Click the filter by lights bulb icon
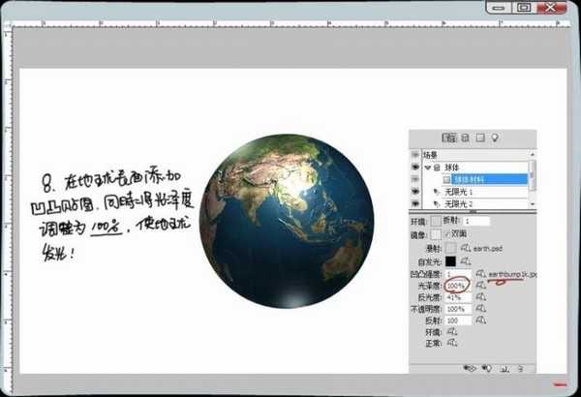 coord(494,137)
